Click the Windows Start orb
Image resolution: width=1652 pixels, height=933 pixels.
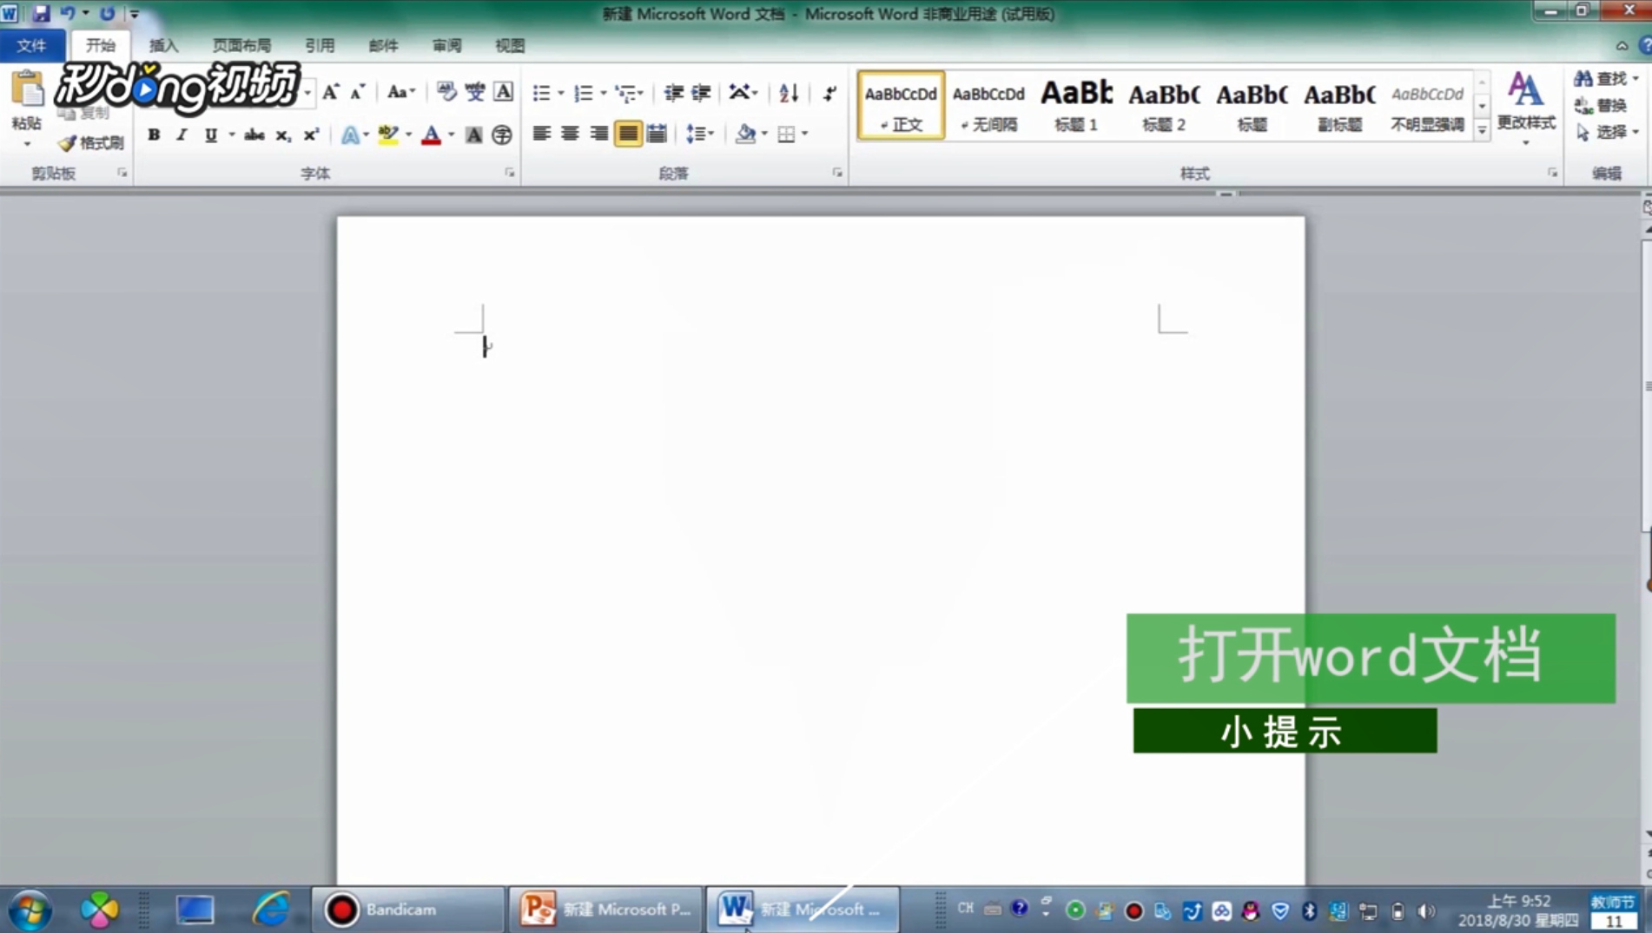[31, 910]
